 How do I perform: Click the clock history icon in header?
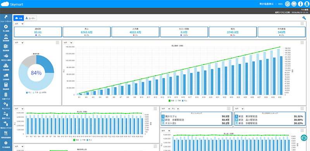(288, 4)
